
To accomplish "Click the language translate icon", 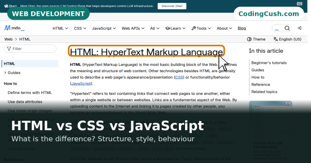I will (x=276, y=39).
